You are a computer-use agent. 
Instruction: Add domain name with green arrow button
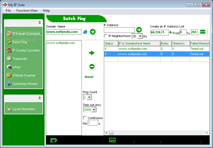coord(93,32)
